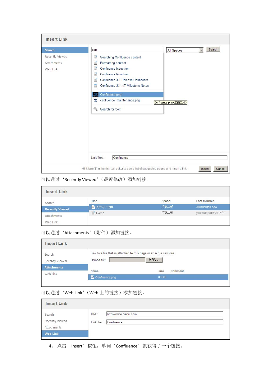Click the Space column header
Image resolution: width=270 pixels, height=382 pixels.
pos(166,201)
